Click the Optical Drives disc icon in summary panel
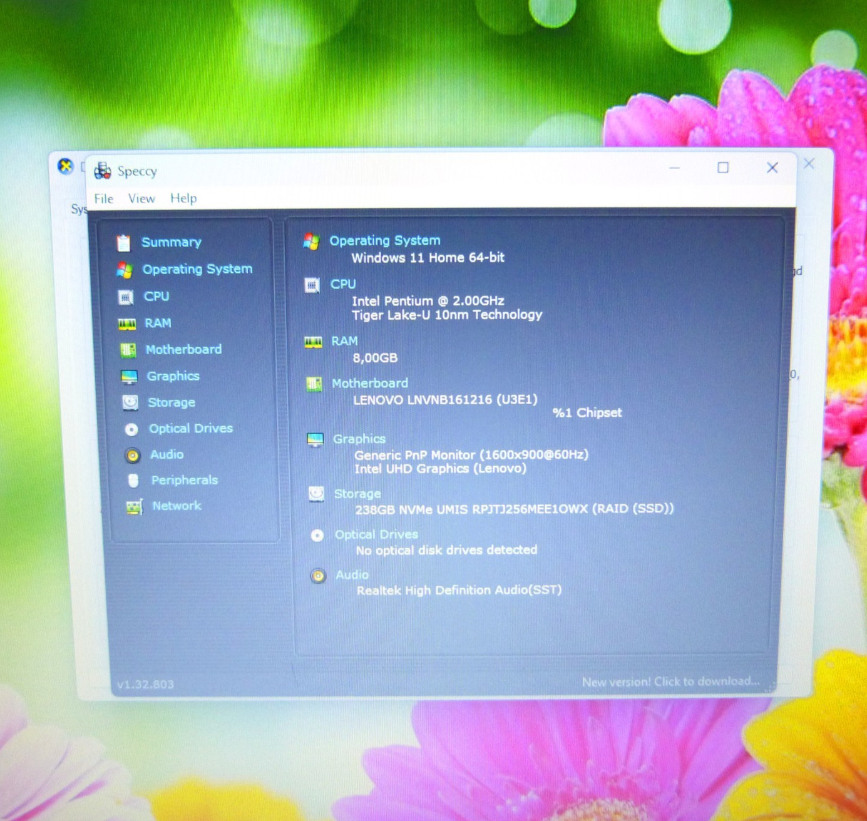 click(x=317, y=536)
